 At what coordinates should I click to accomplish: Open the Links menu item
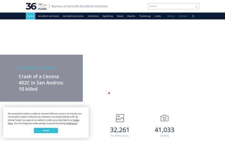[158, 16]
